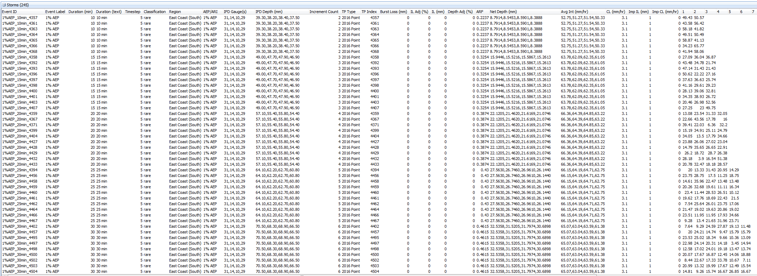
Task: Click the Burst Loss (mm) header
Action: tap(393, 12)
